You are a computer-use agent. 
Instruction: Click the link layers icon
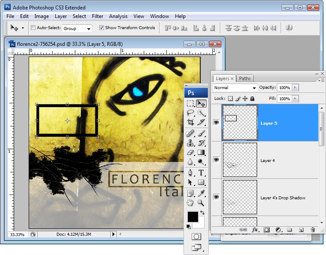pos(243,230)
